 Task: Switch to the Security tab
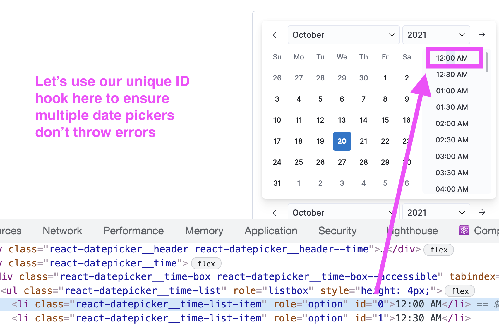337,231
